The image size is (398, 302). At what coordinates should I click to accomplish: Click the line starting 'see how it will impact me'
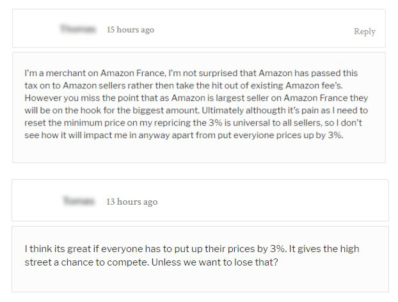[184, 135]
